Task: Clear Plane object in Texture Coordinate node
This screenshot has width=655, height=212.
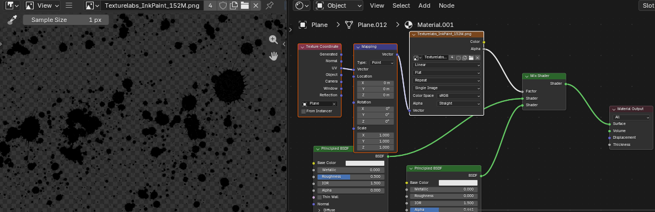Action: tap(334, 104)
